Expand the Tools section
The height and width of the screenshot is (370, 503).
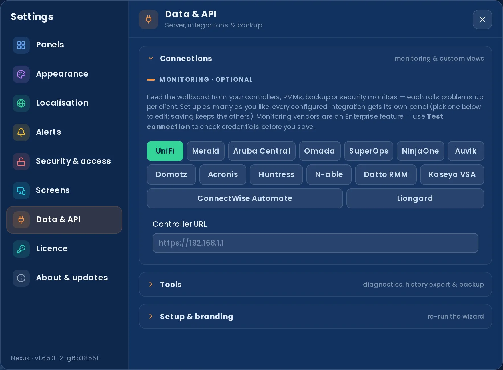click(x=315, y=284)
